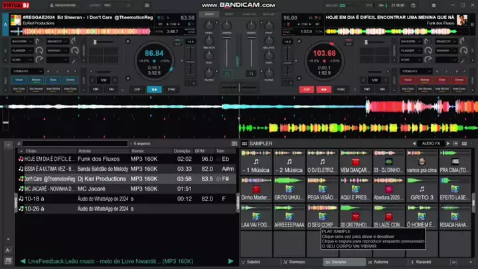
Task: Click the search magnifier icon in browser
Action: pos(19,143)
